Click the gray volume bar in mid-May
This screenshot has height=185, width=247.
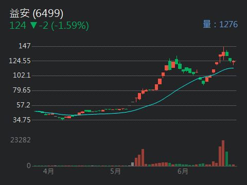(132, 164)
